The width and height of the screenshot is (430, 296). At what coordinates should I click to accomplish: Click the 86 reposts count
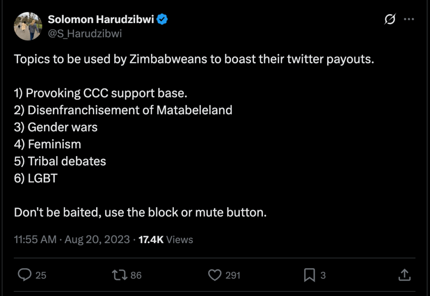coord(136,275)
